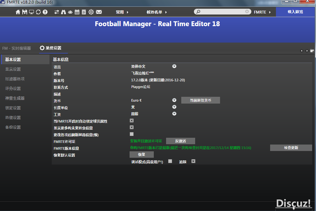Toggle auto-lock player attributes on FMRTE start
This screenshot has height=211, width=316.
(x=132, y=120)
